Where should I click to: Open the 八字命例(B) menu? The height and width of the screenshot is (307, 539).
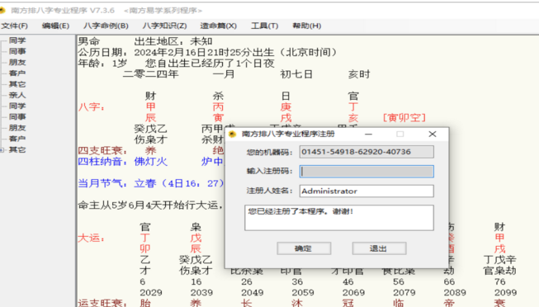[x=106, y=26]
